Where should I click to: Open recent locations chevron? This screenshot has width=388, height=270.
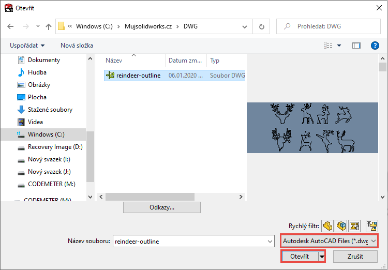38,26
